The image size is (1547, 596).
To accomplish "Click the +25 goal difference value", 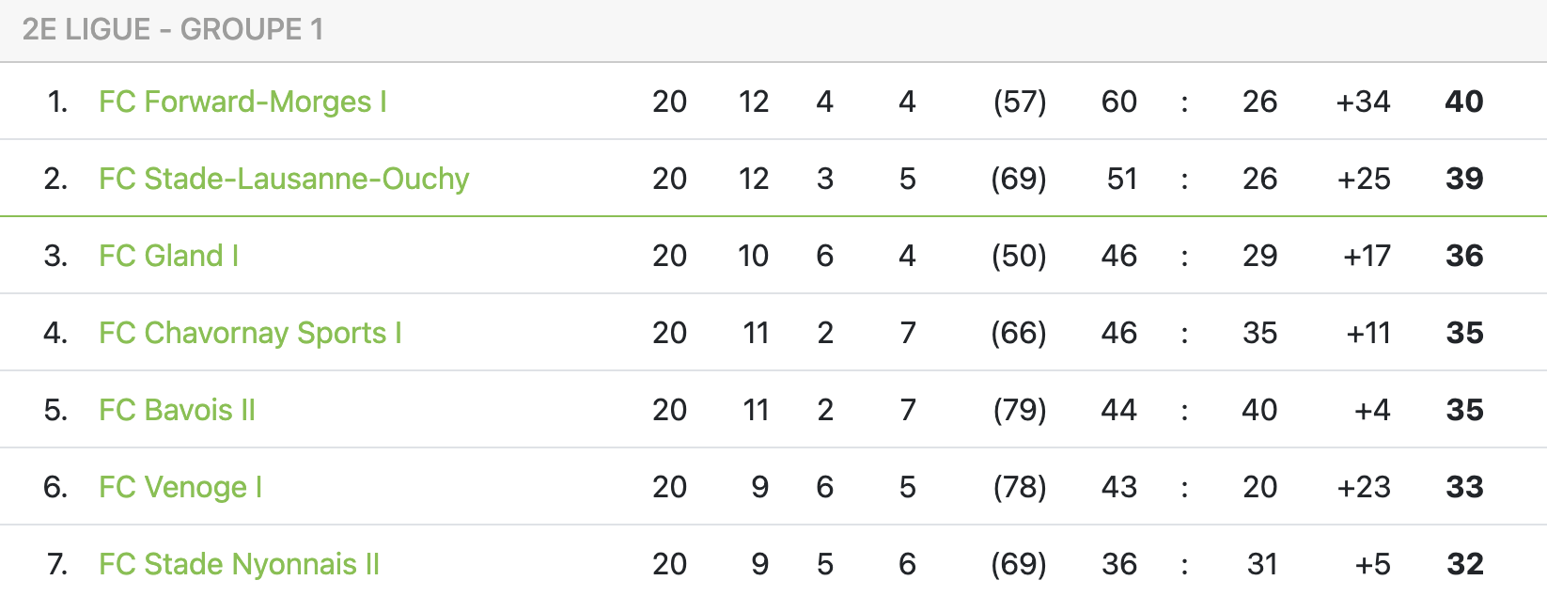I will [1364, 179].
